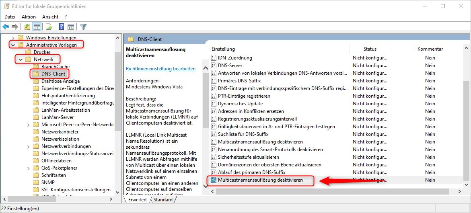Sort by the Status column header
The width and height of the screenshot is (471, 213).
(370, 49)
